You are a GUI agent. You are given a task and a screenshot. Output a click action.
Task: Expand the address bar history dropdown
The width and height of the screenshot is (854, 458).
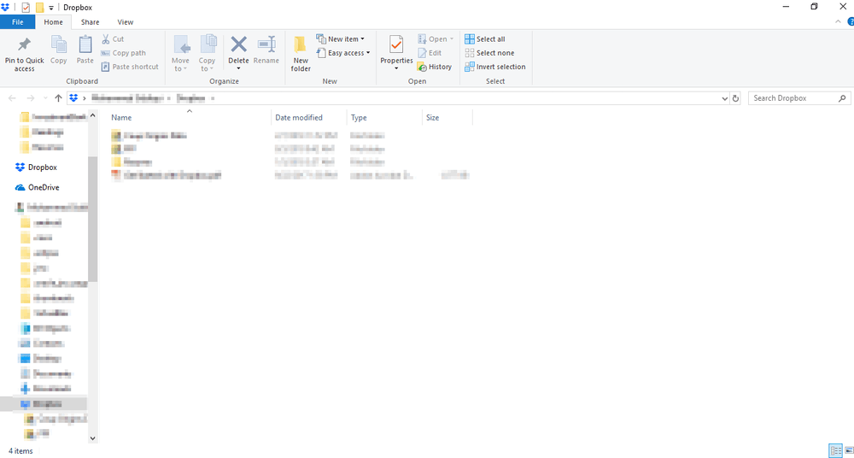click(724, 98)
